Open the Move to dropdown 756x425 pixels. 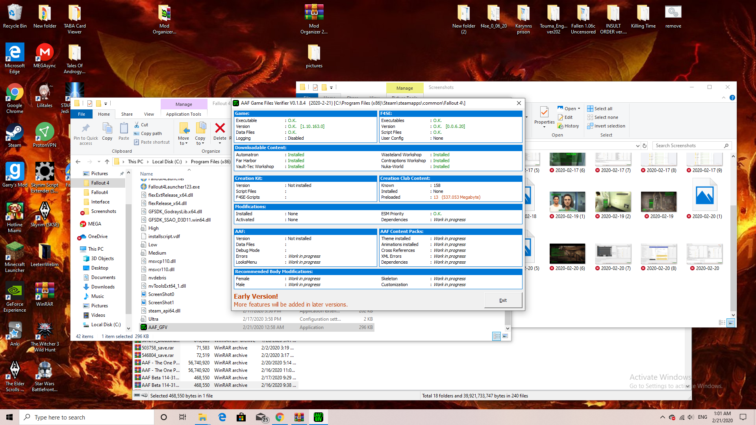coord(183,141)
